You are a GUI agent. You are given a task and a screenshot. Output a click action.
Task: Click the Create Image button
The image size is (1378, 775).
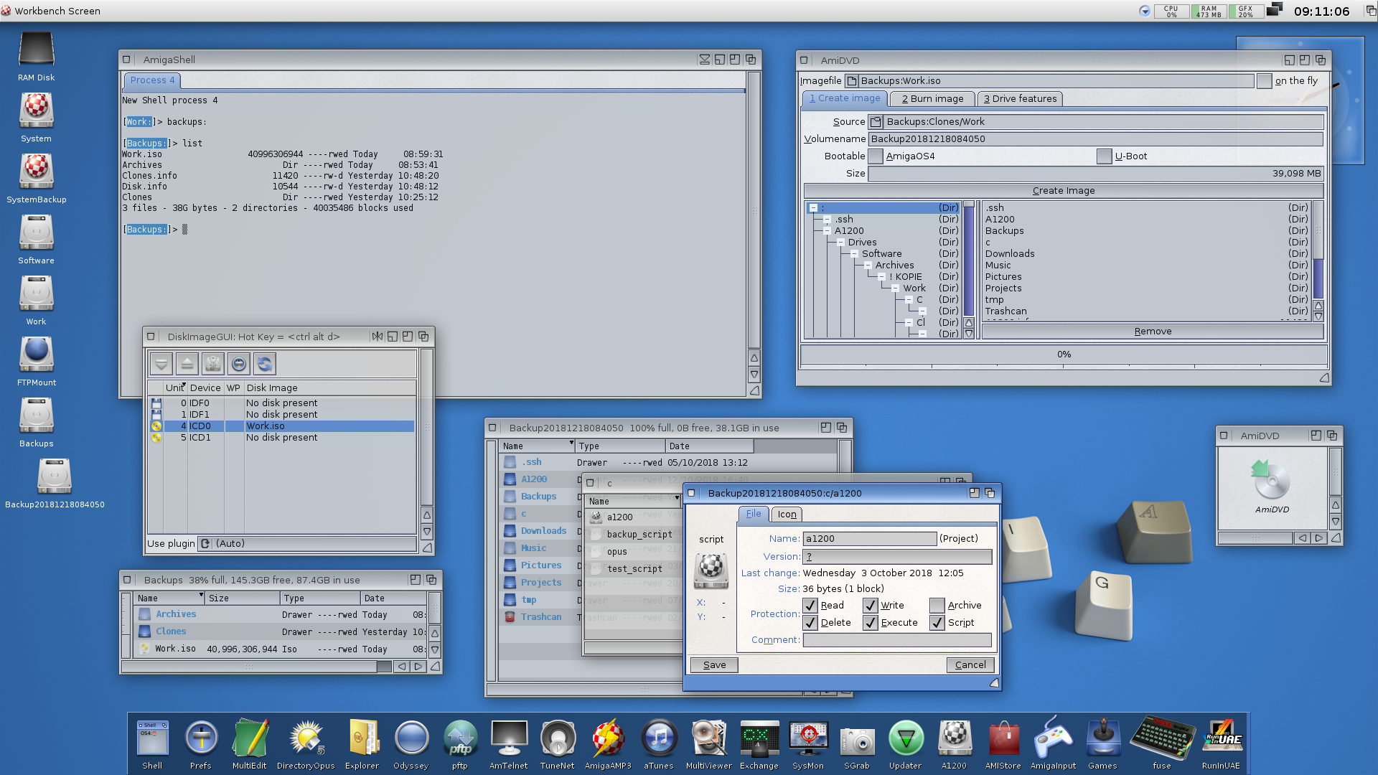pyautogui.click(x=1063, y=191)
